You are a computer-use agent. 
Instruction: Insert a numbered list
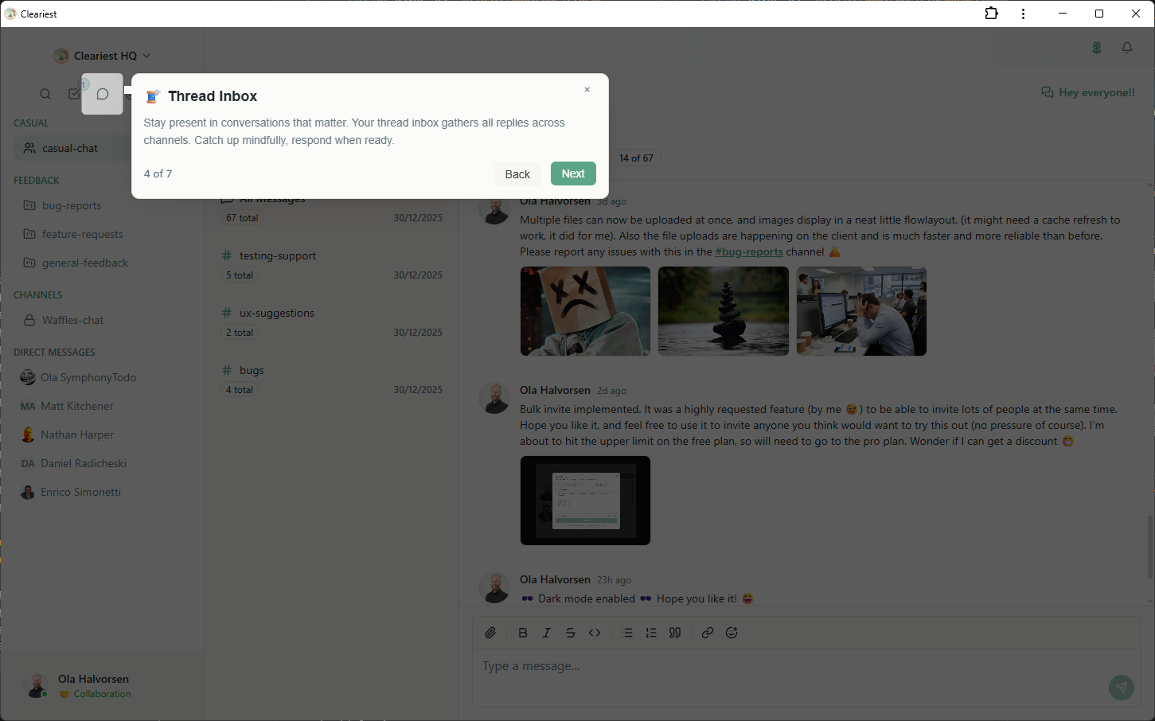point(651,633)
